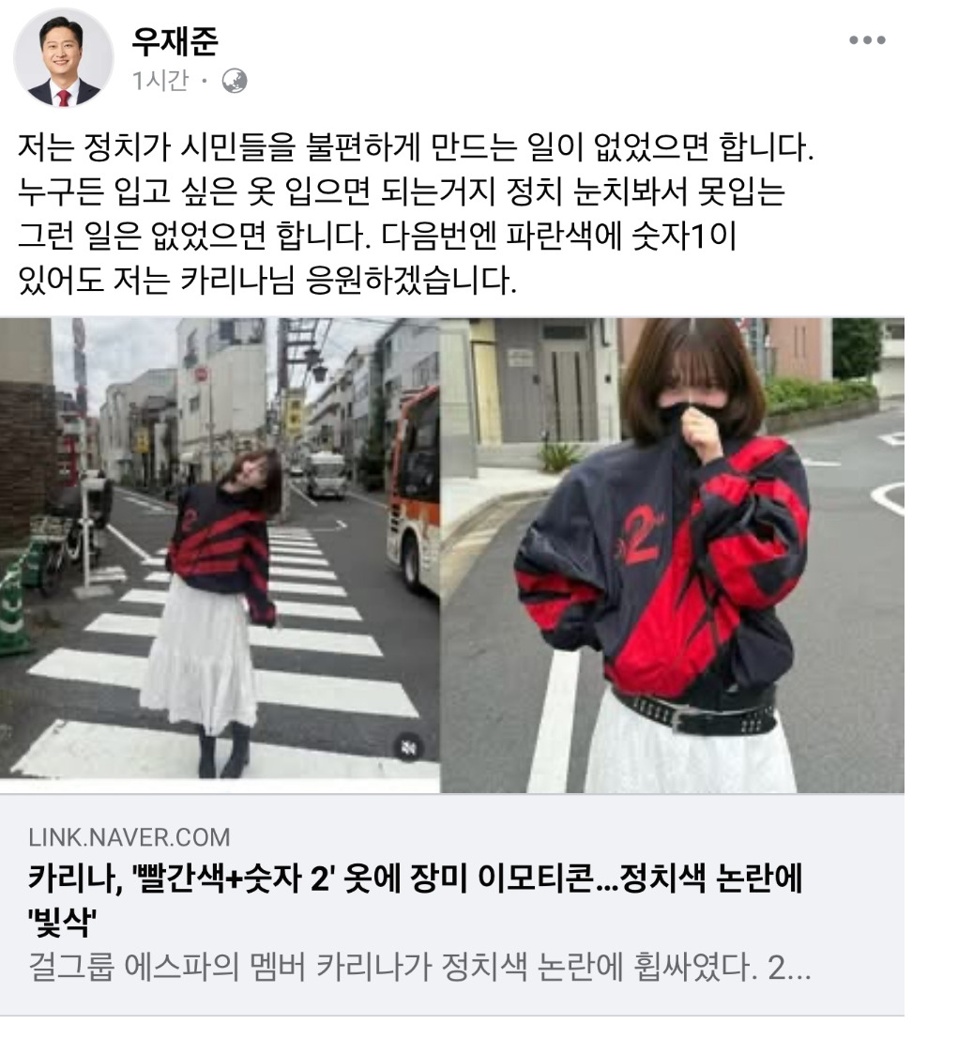Click the post line mentioning 파란색에 숫자1이

point(377,236)
